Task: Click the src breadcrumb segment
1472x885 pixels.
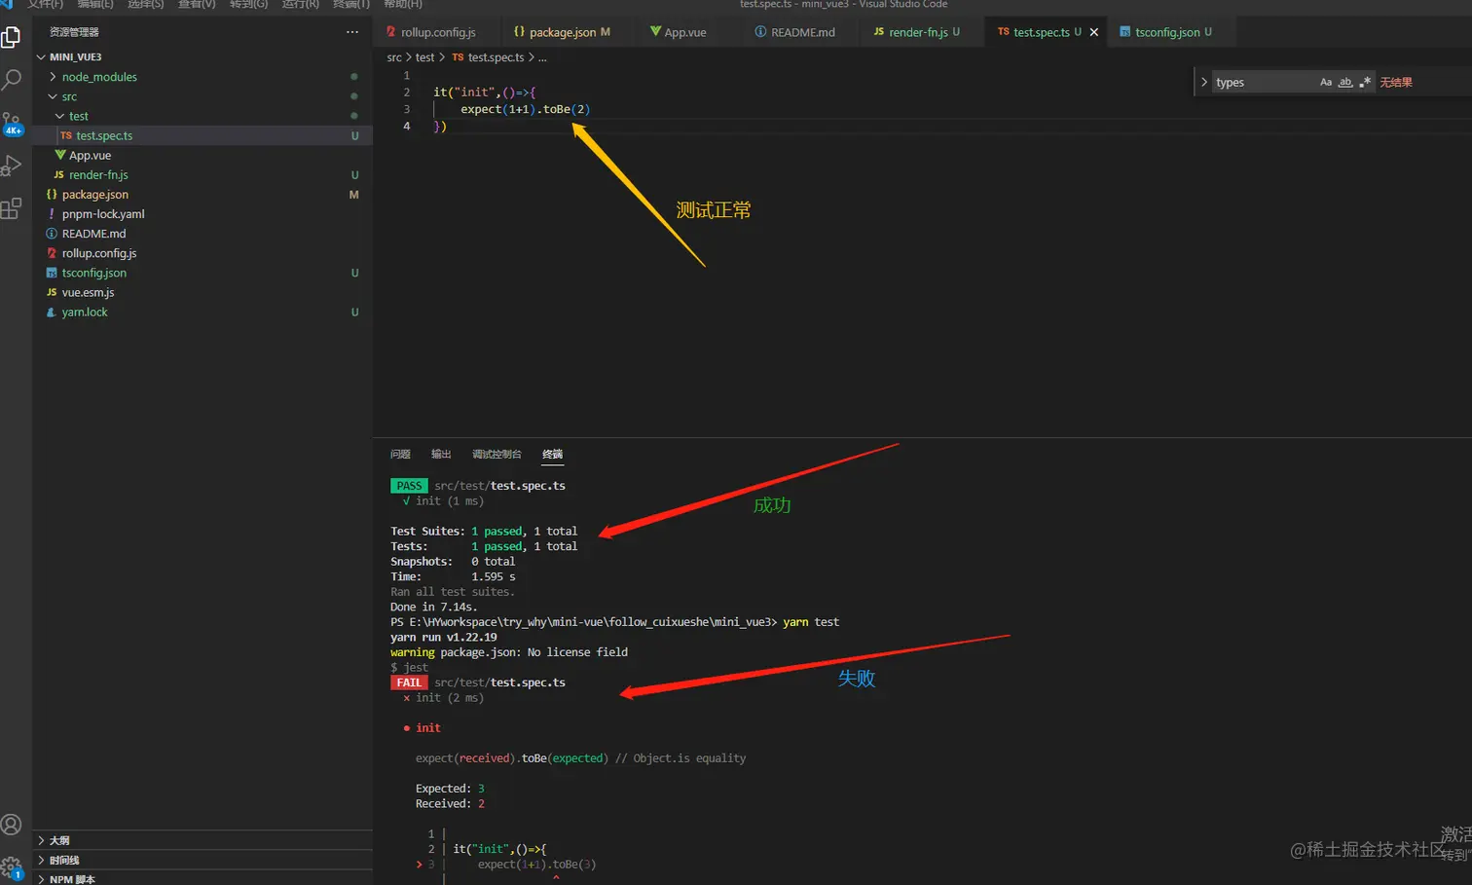Action: point(394,57)
